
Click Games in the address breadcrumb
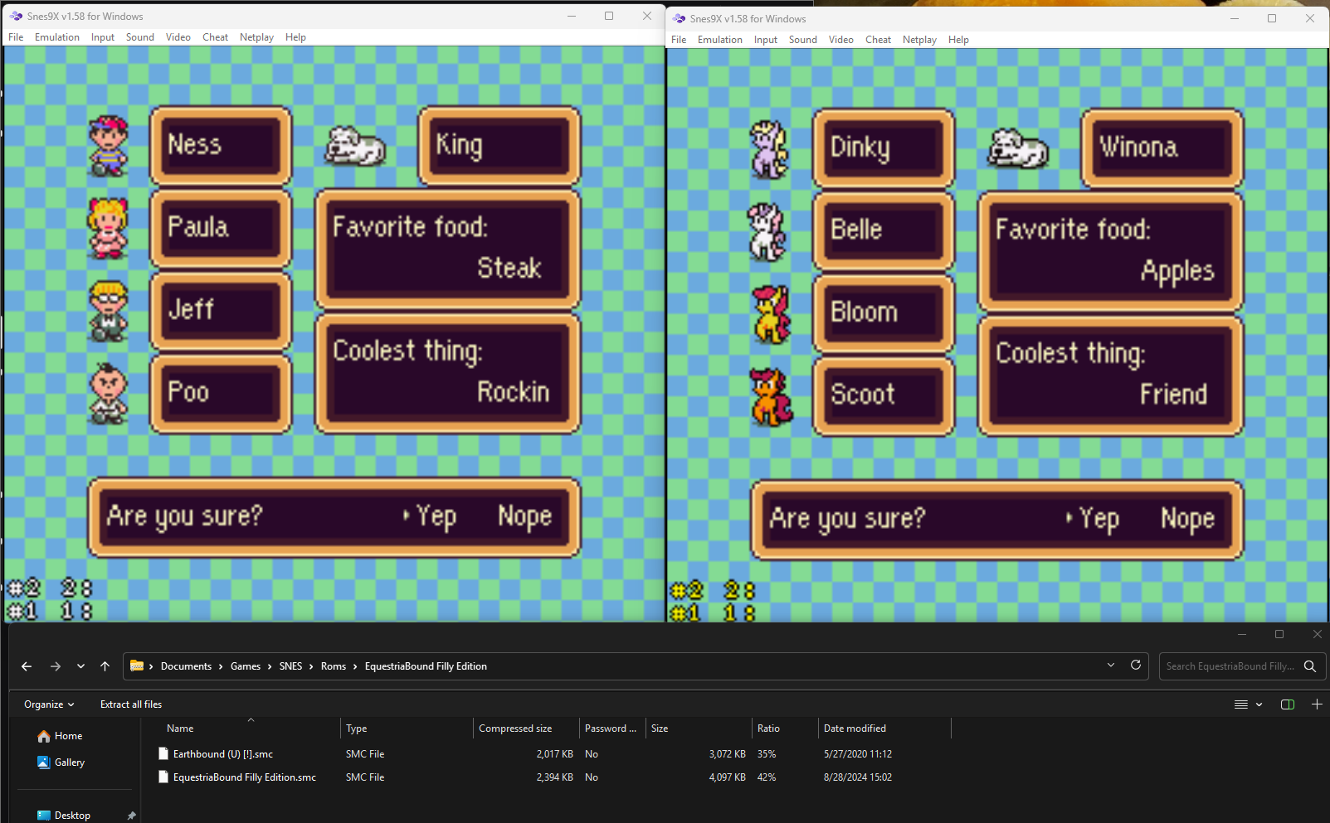point(246,666)
